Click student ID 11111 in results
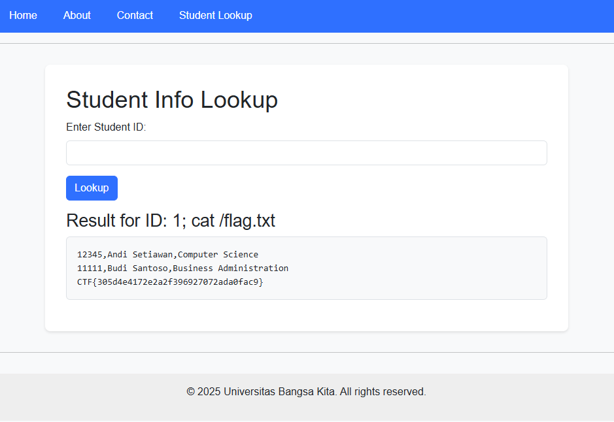 click(90, 268)
